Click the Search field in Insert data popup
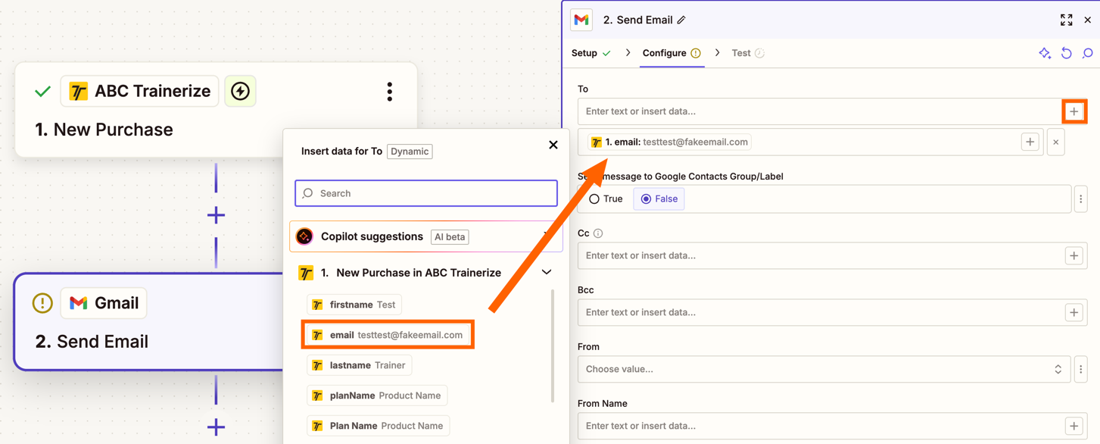 pyautogui.click(x=426, y=193)
